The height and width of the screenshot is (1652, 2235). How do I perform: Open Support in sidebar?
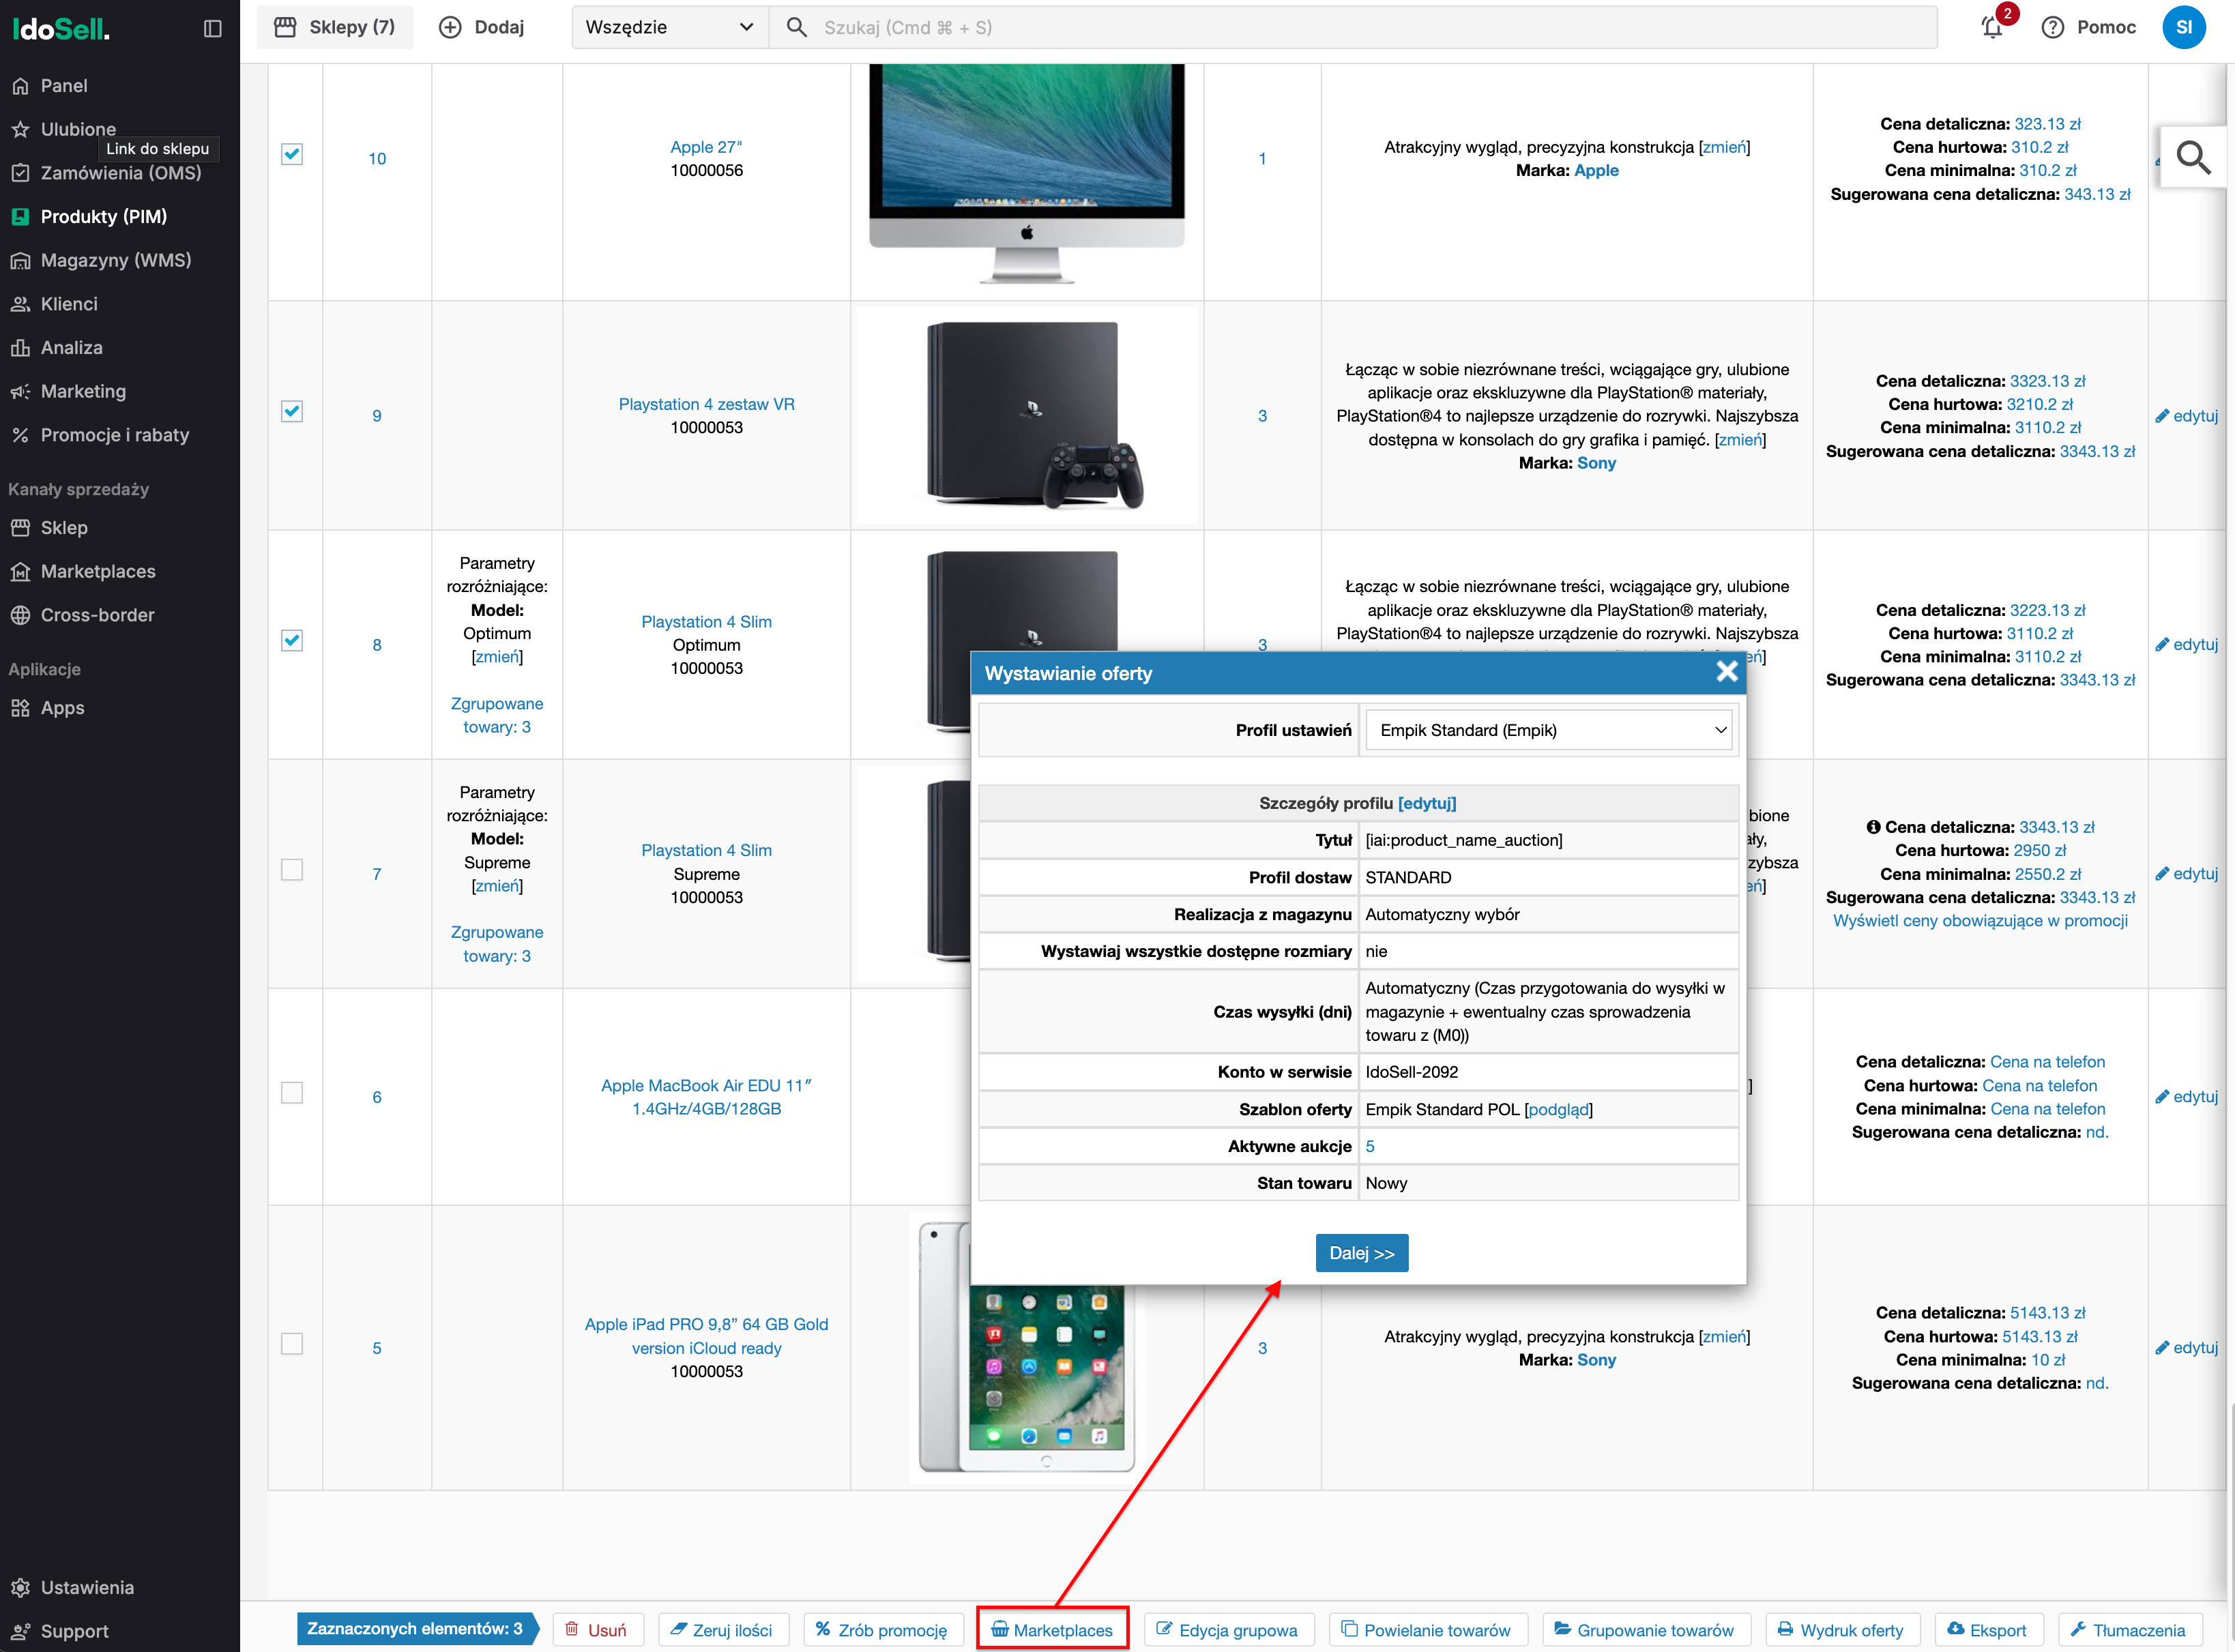click(74, 1631)
